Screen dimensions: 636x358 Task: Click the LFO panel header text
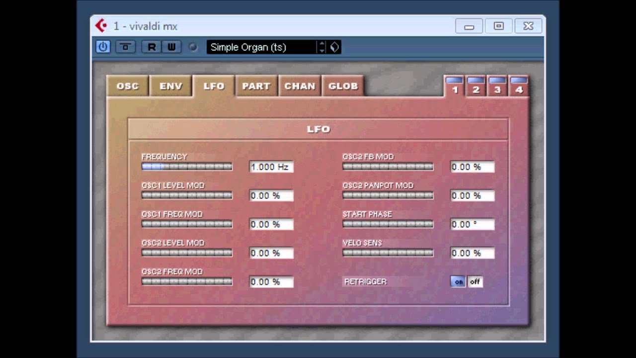click(318, 129)
